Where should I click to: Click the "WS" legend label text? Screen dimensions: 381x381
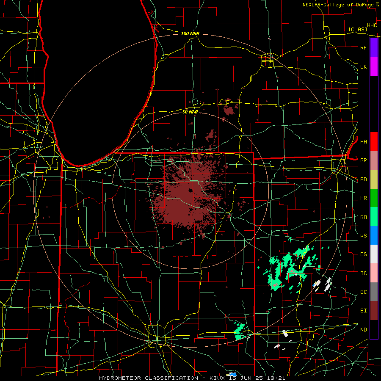pos(363,235)
